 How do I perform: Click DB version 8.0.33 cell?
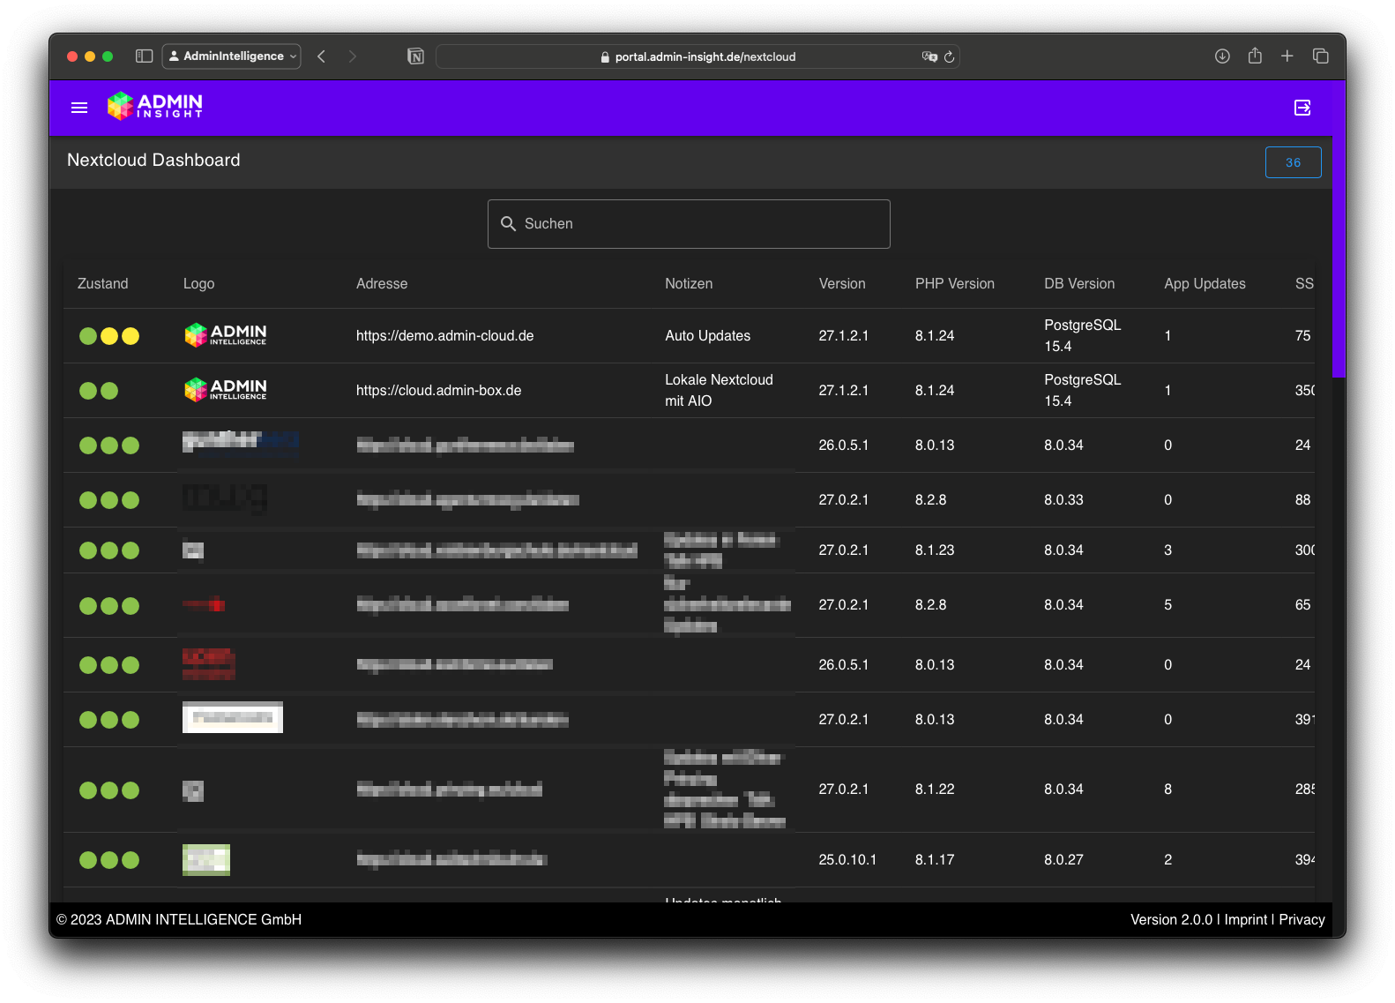[1063, 500]
